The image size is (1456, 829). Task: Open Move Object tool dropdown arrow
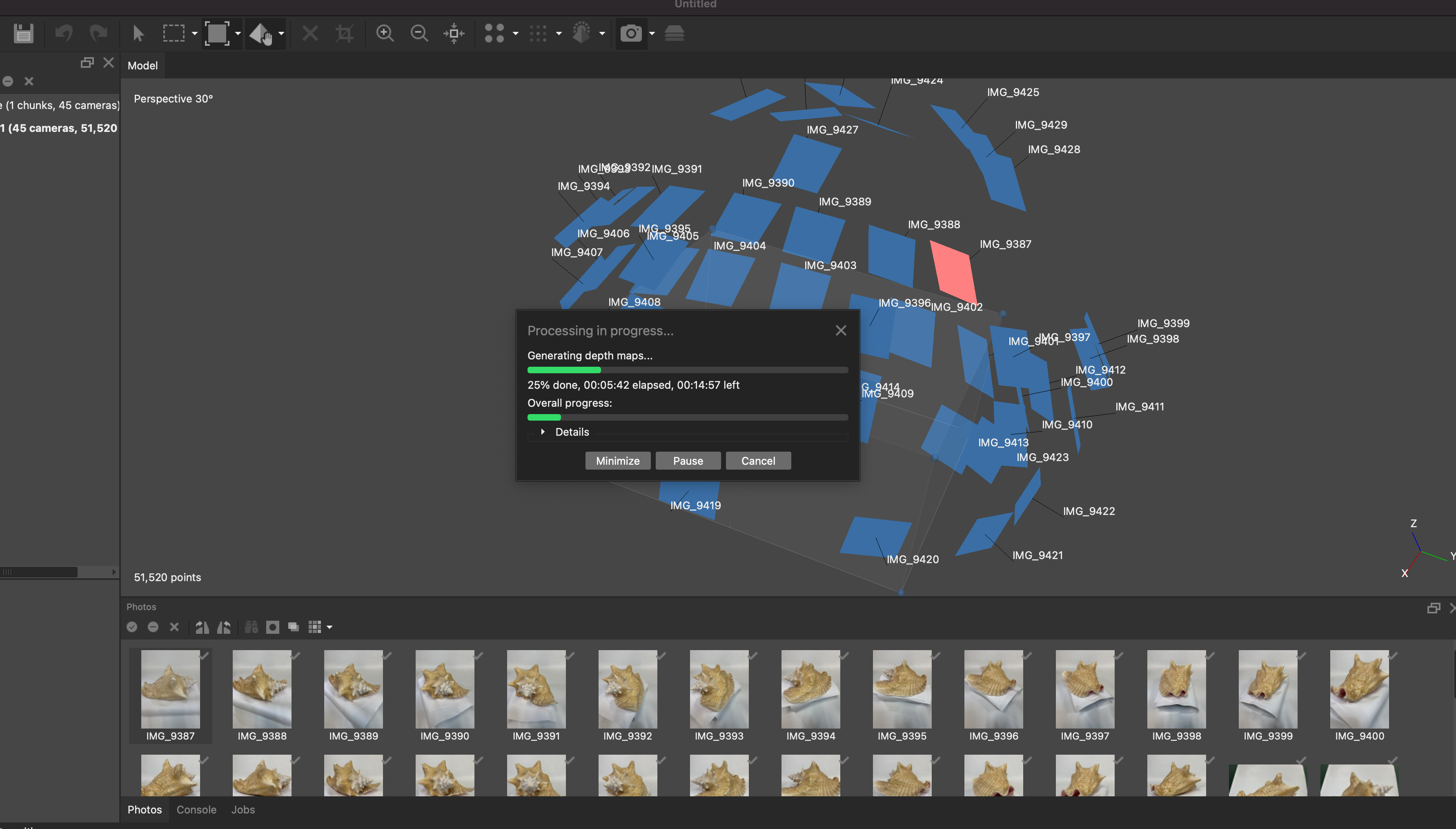tap(281, 34)
